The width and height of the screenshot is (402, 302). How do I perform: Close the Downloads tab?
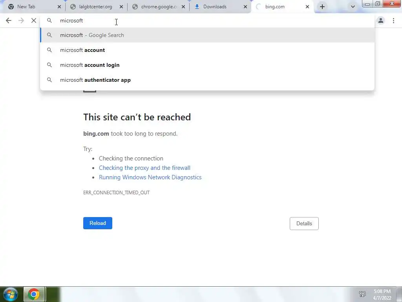(x=245, y=7)
